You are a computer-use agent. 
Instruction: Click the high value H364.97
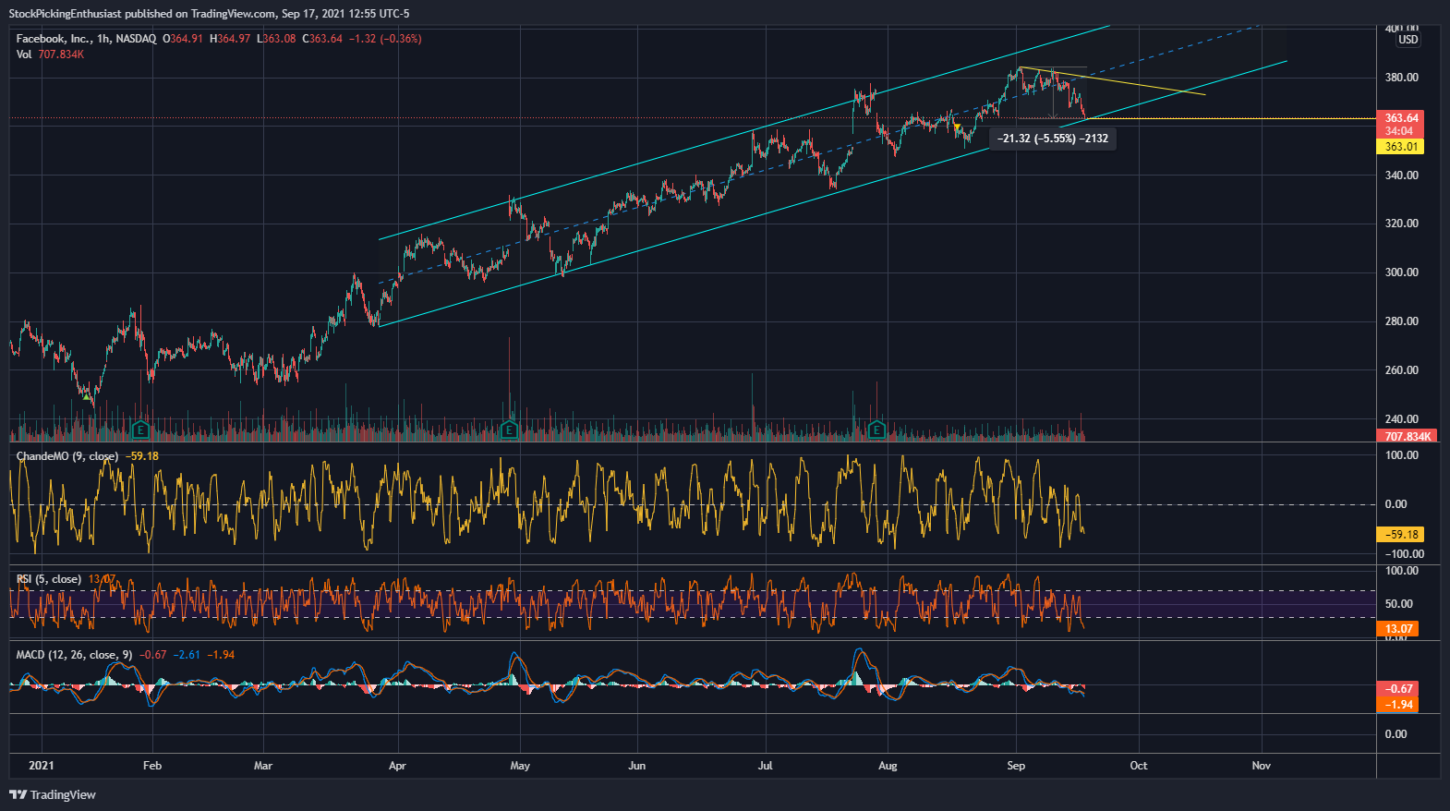230,39
